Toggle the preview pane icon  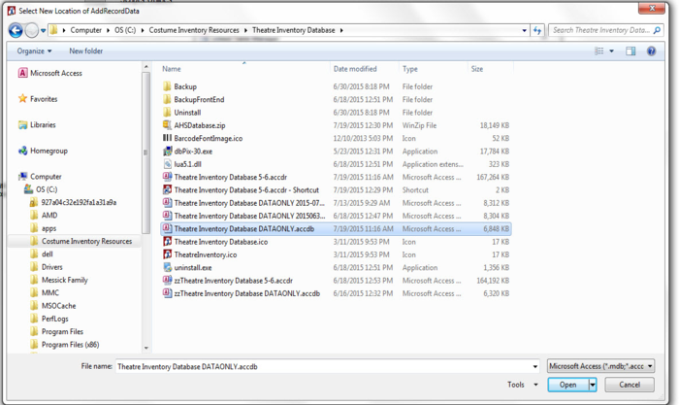[630, 51]
